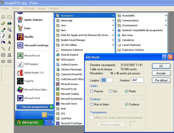Expand the Accessibilité submenu arrow
The width and height of the screenshot is (174, 133).
click(166, 15)
